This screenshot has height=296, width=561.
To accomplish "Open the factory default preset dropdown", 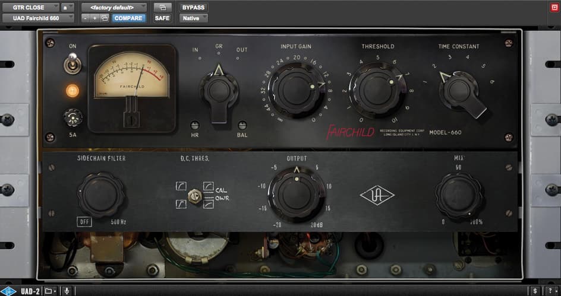I will 114,7.
